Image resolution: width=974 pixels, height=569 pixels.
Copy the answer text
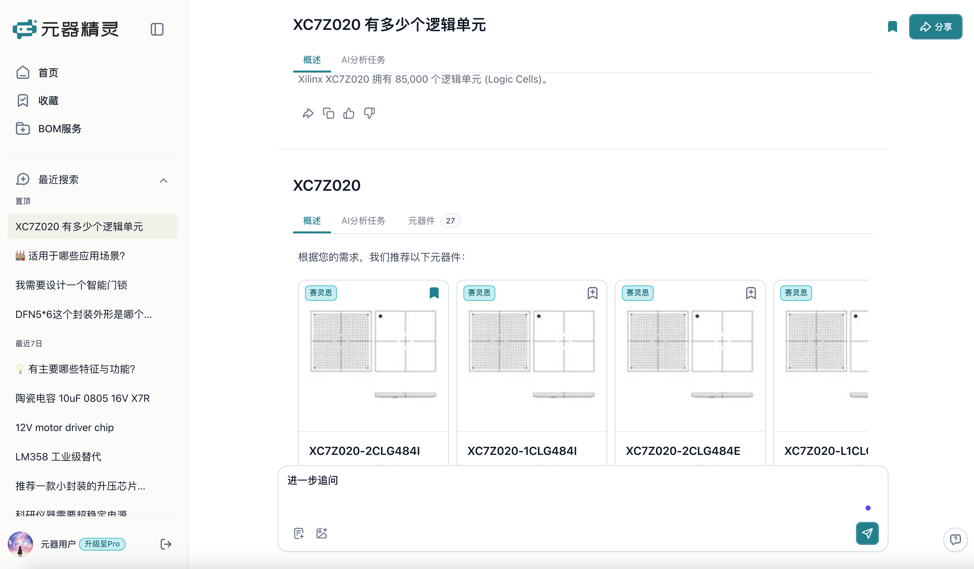pos(329,113)
